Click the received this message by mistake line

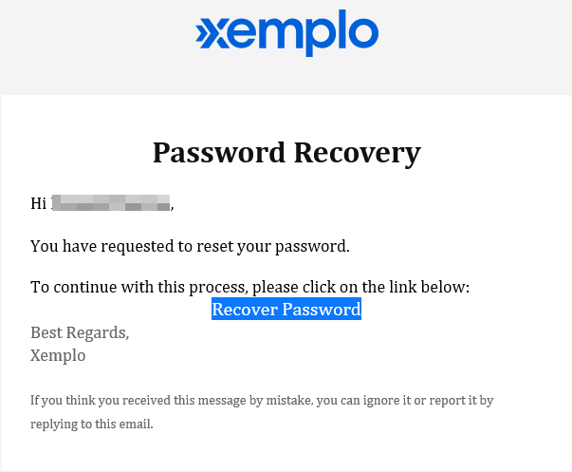[x=262, y=401]
